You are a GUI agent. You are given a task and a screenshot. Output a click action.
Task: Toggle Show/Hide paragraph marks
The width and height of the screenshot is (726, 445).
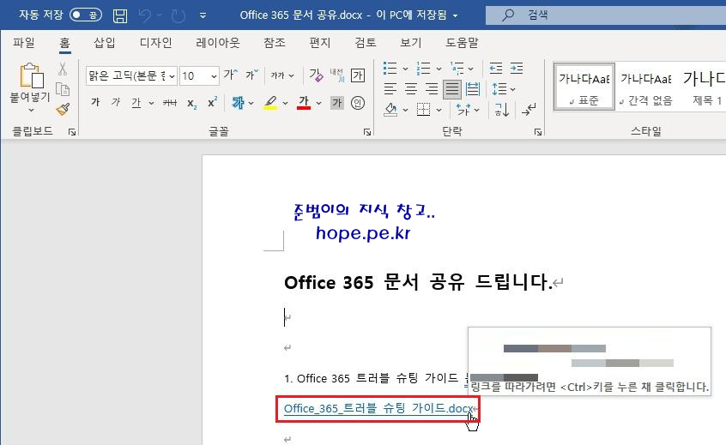click(x=529, y=110)
